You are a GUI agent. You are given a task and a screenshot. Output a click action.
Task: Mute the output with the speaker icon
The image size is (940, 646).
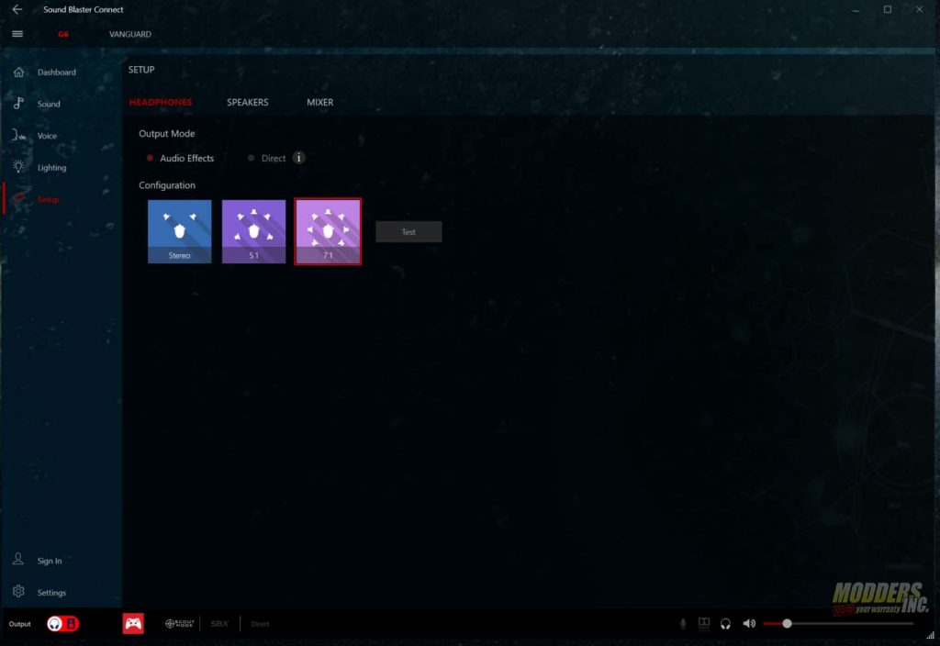[x=749, y=623]
